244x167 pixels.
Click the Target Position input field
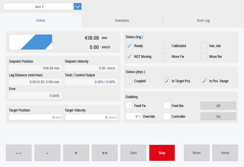35,117
